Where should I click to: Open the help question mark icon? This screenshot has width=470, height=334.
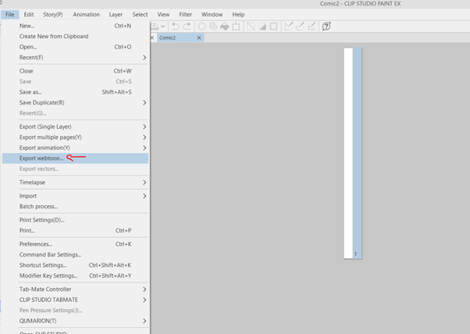pos(326,27)
